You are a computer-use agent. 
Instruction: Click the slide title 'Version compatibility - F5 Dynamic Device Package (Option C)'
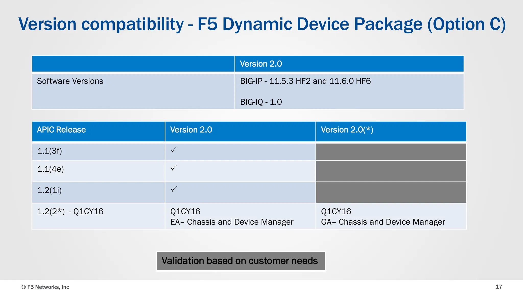262,24
